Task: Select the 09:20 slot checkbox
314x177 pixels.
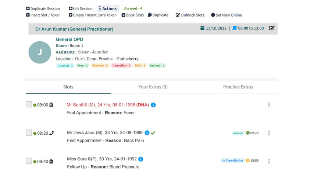Action: coord(29,133)
